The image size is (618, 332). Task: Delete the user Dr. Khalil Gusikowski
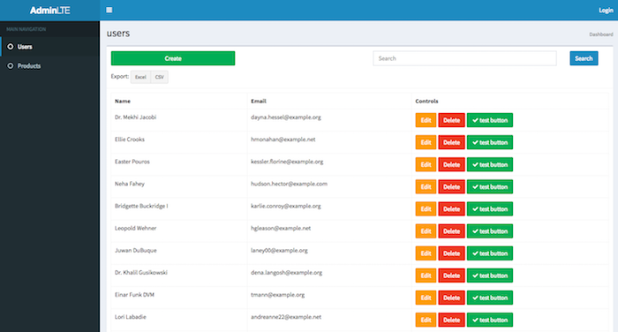[452, 275]
